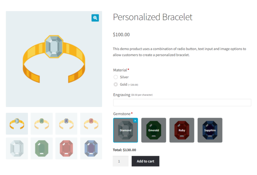Open the main bracelet product image
Viewport: 257px width, 175px height.
coord(54,59)
